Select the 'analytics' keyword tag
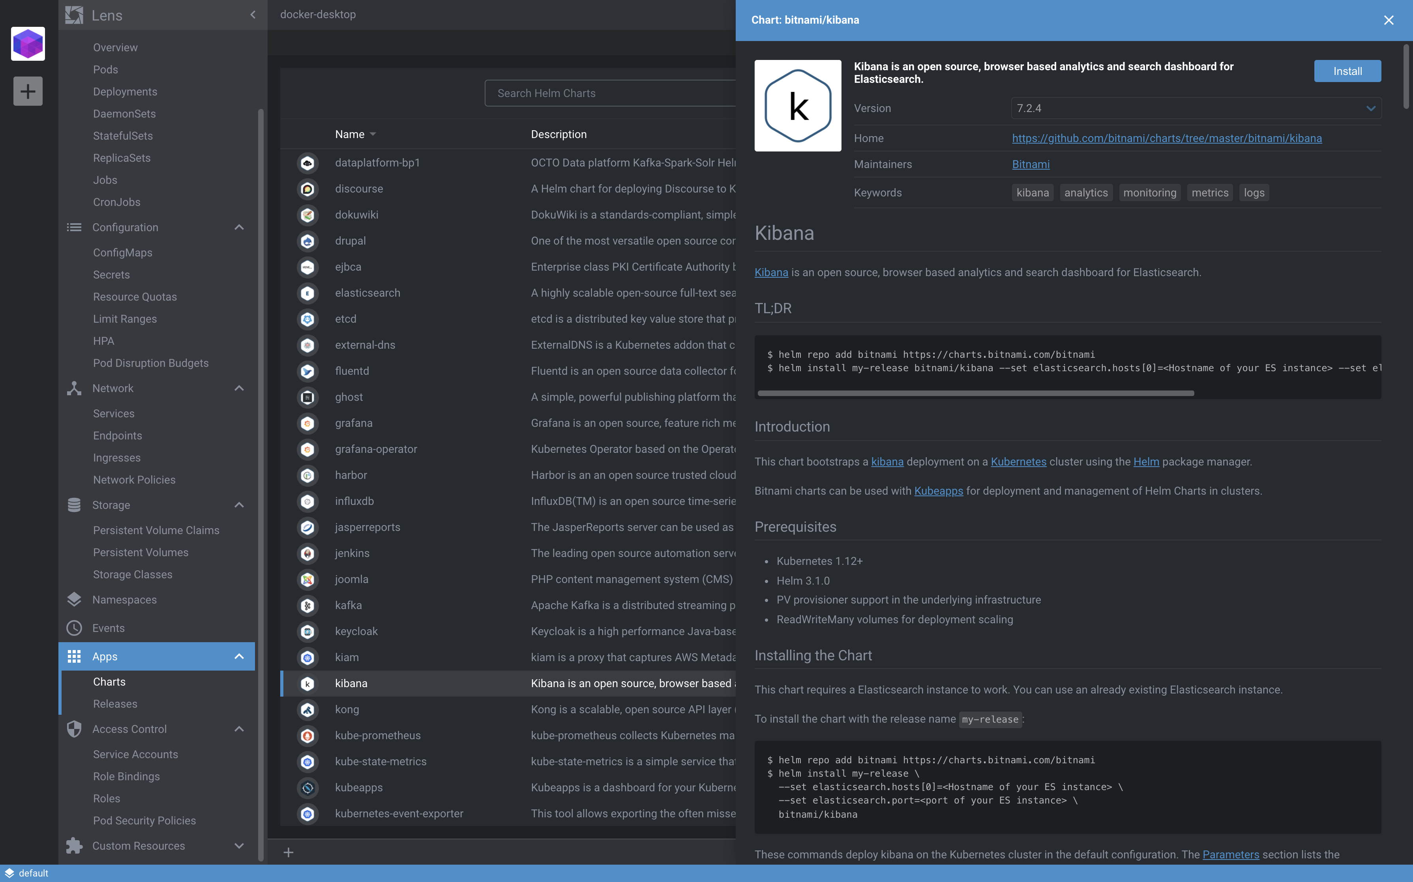 1085,193
